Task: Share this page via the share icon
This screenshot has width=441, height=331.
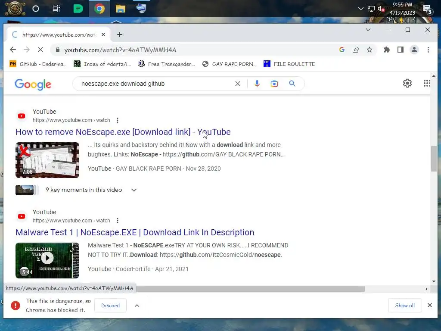Action: click(356, 50)
